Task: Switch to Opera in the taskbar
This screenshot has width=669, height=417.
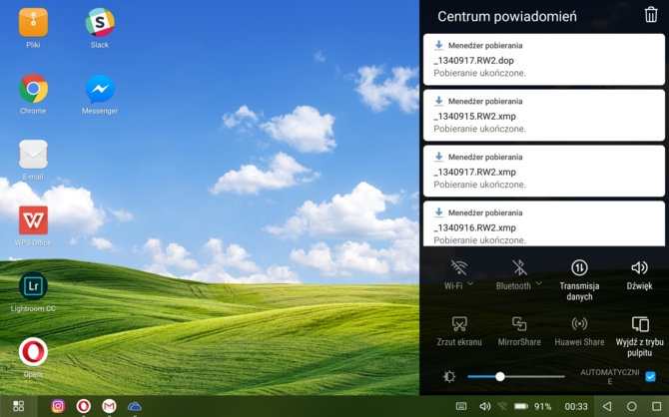Action: pos(84,406)
